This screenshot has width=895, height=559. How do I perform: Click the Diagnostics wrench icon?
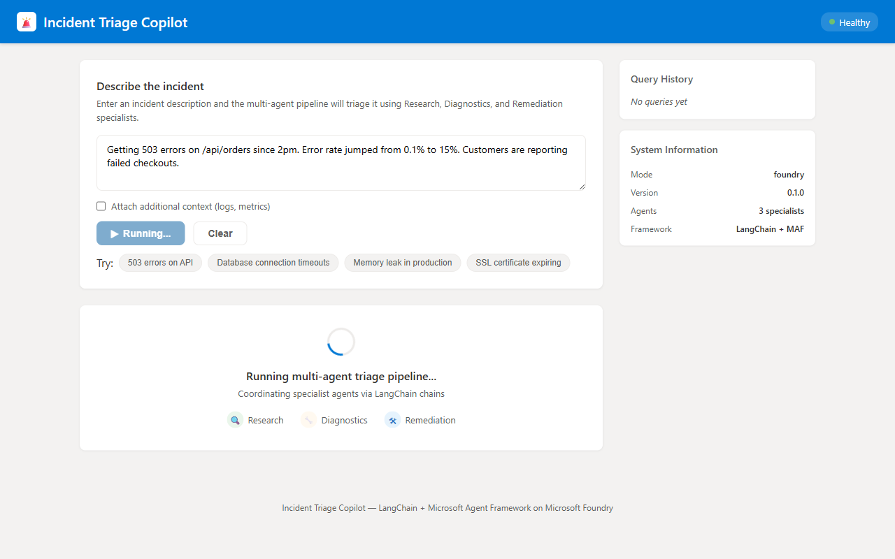click(x=308, y=420)
